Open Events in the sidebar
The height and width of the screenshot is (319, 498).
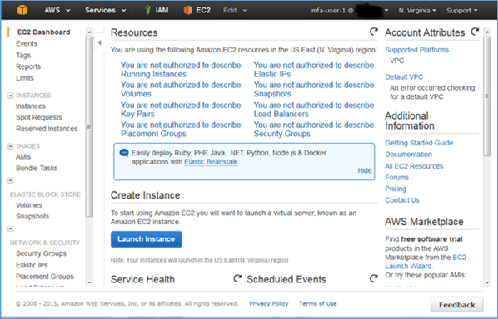click(x=27, y=43)
